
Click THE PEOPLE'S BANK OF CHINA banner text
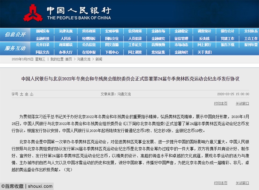pos(79,18)
